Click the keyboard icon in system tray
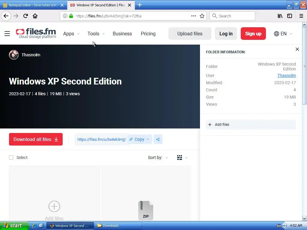Image resolution: width=307 pixels, height=230 pixels. (x=279, y=226)
